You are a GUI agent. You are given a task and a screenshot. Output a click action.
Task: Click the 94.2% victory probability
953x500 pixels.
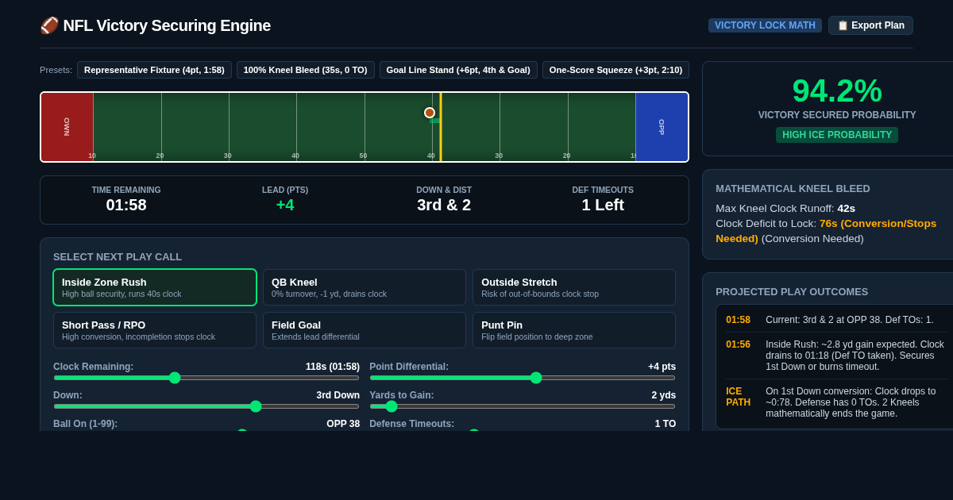pyautogui.click(x=837, y=90)
